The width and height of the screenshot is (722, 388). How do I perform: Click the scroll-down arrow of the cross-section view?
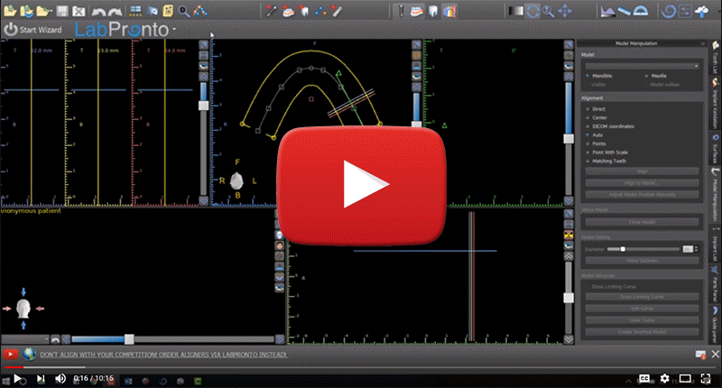[204, 200]
